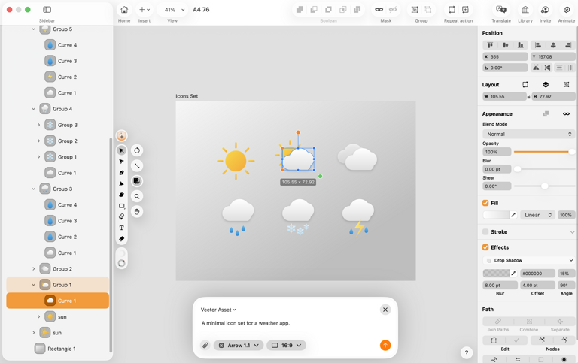The width and height of the screenshot is (578, 363).
Task: Select the Rectangle 1 layer
Action: pos(58,349)
